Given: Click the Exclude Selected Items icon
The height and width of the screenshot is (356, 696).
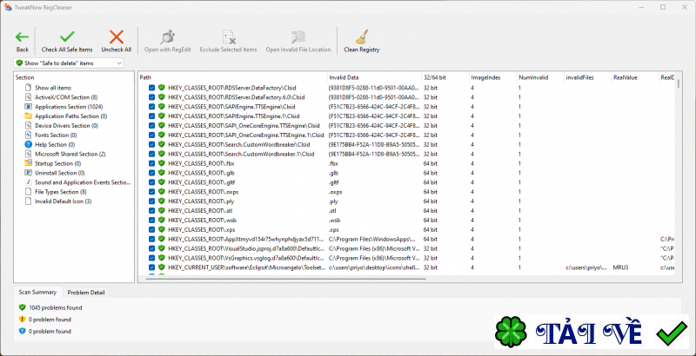Looking at the screenshot, I should pos(228,36).
